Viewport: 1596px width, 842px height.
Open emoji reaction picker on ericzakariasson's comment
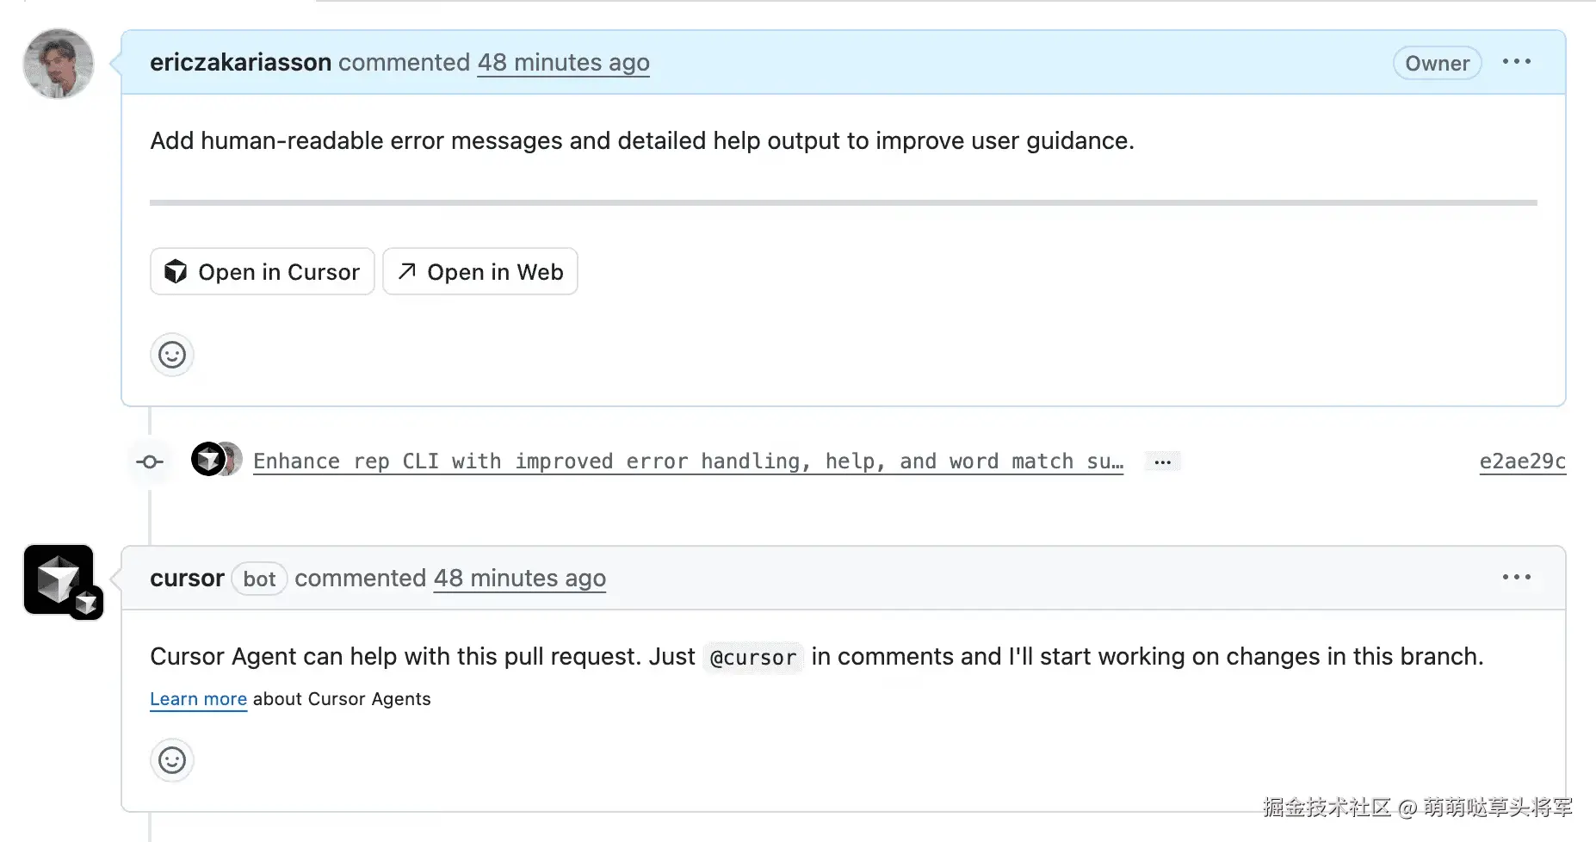[171, 354]
